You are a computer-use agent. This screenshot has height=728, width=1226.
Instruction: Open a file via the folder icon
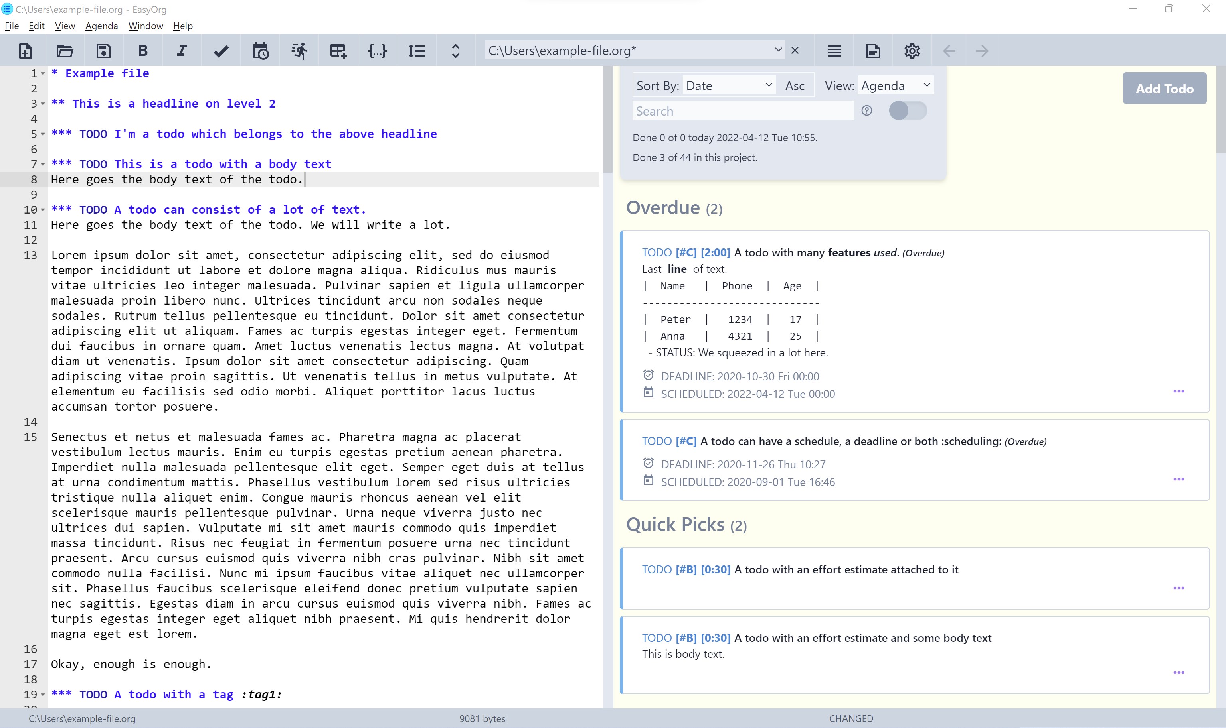coord(64,51)
